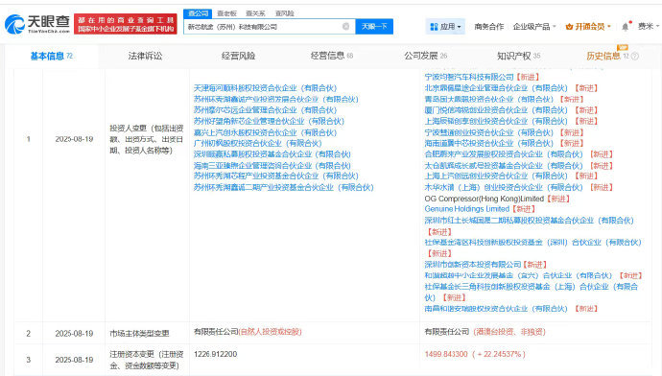
Task: Open 上海辰韬创享创业投资合伙企业 link
Action: 496,121
